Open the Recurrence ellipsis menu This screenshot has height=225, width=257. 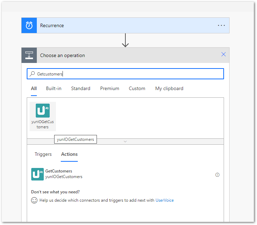click(x=221, y=25)
